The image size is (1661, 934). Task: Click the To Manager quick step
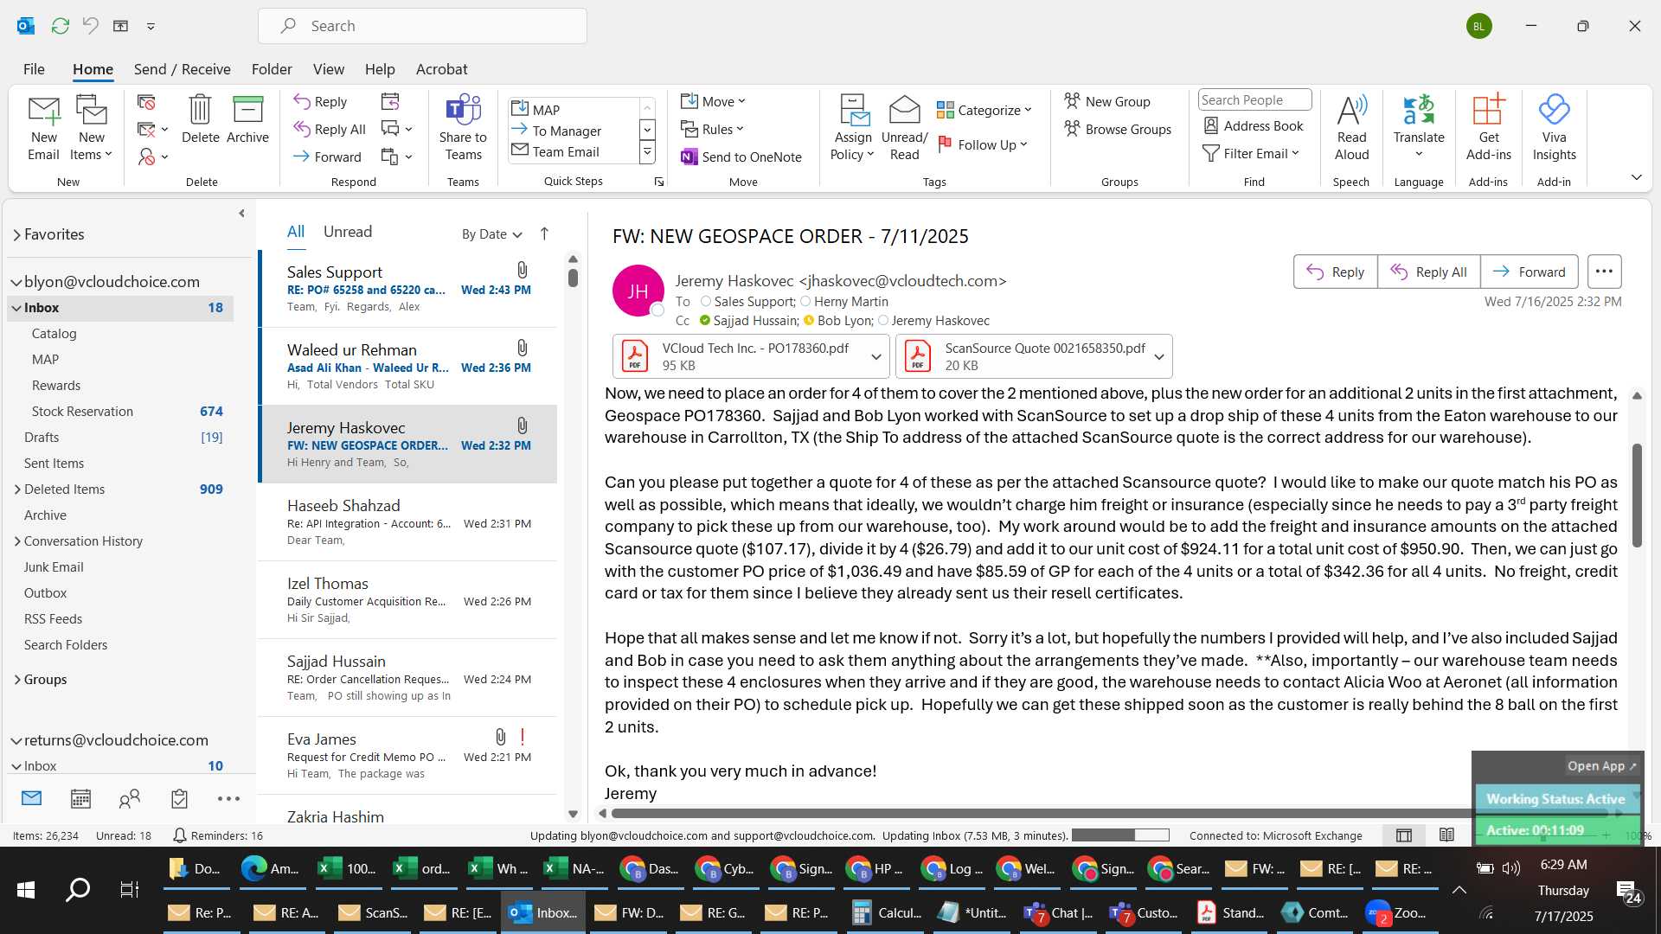tap(566, 131)
